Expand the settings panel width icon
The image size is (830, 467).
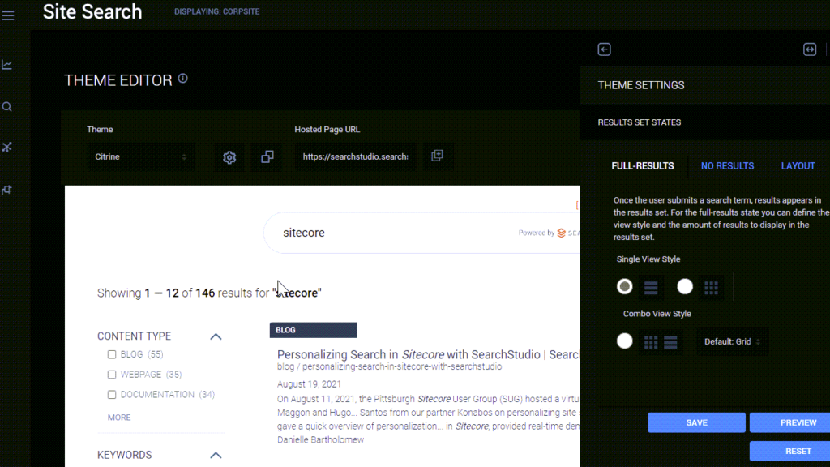pos(810,49)
